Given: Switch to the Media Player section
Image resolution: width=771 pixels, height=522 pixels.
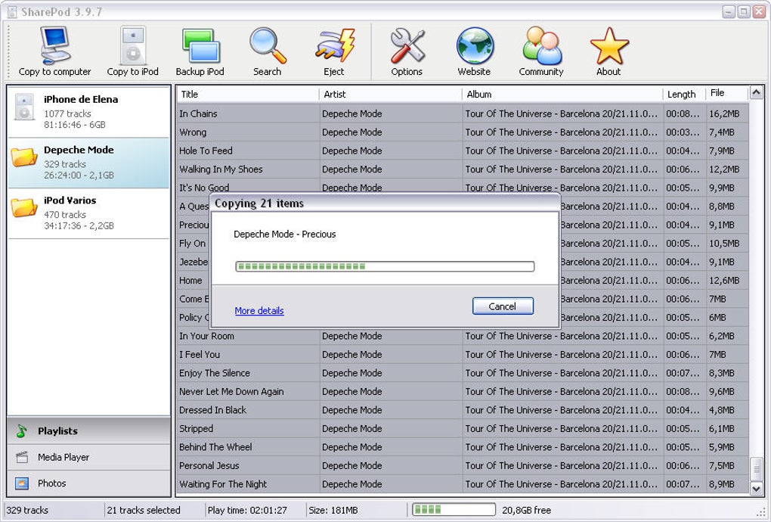Looking at the screenshot, I should tap(89, 457).
